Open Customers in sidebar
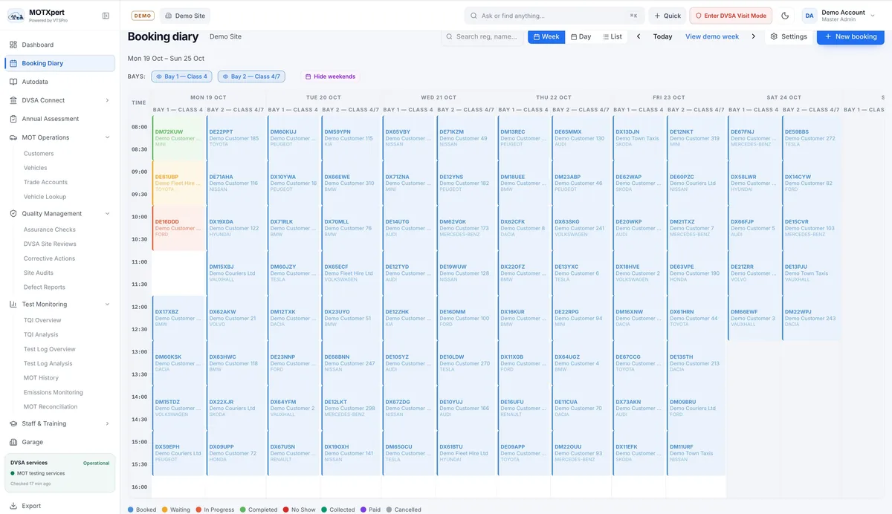This screenshot has width=892, height=514. click(39, 153)
